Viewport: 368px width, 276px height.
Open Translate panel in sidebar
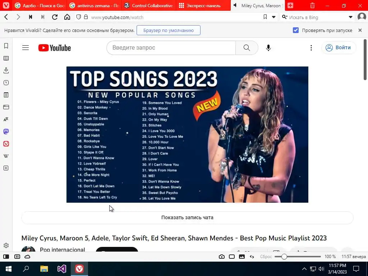pos(6,119)
